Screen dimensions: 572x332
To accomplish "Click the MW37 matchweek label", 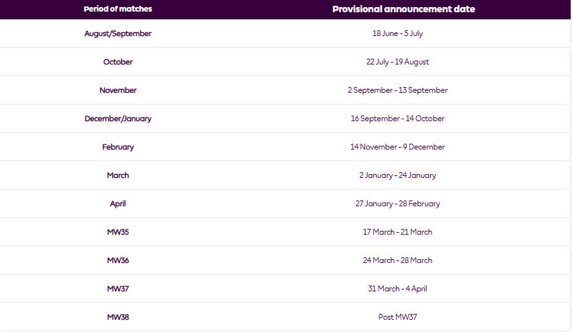I will tap(118, 289).
